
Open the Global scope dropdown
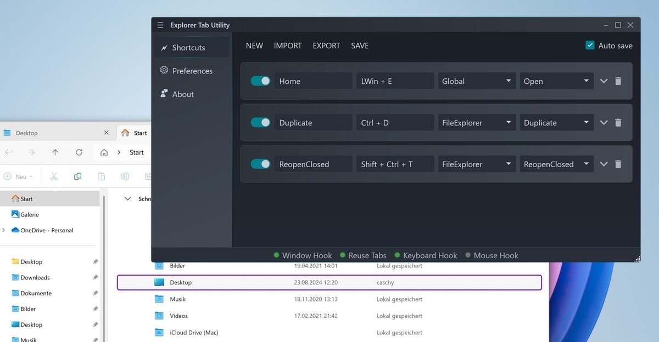476,81
